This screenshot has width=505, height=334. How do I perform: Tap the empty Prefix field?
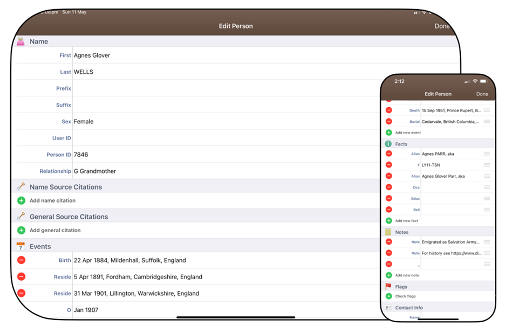pos(216,88)
